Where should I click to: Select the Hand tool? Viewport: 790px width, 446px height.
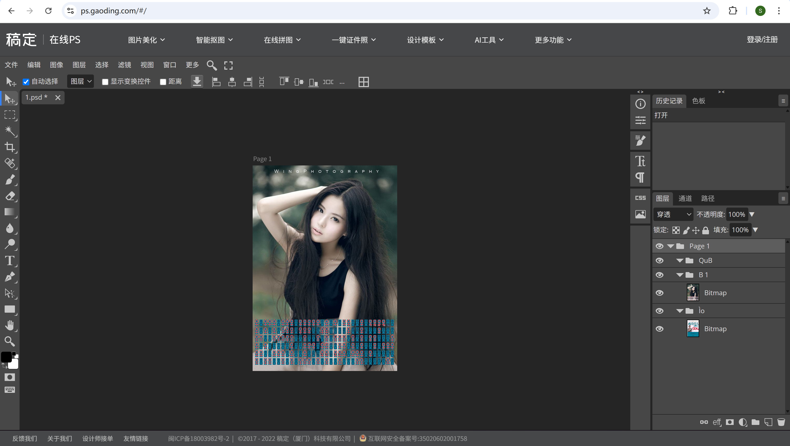pyautogui.click(x=10, y=325)
